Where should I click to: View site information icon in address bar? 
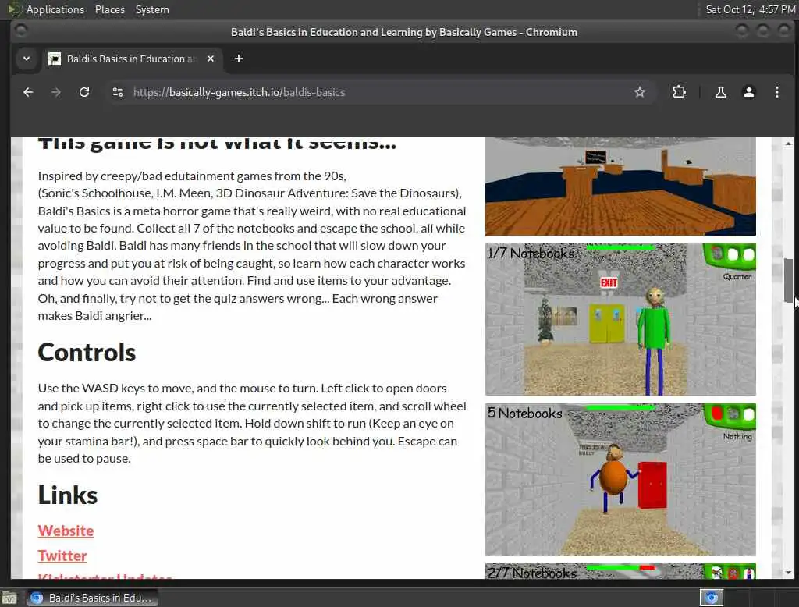(118, 92)
